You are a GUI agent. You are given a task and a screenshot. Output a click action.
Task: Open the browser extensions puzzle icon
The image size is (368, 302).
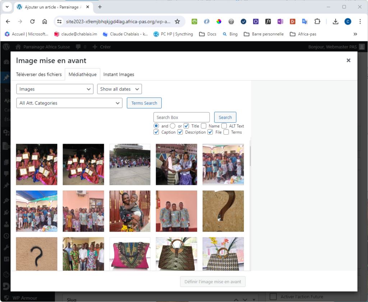point(317,22)
